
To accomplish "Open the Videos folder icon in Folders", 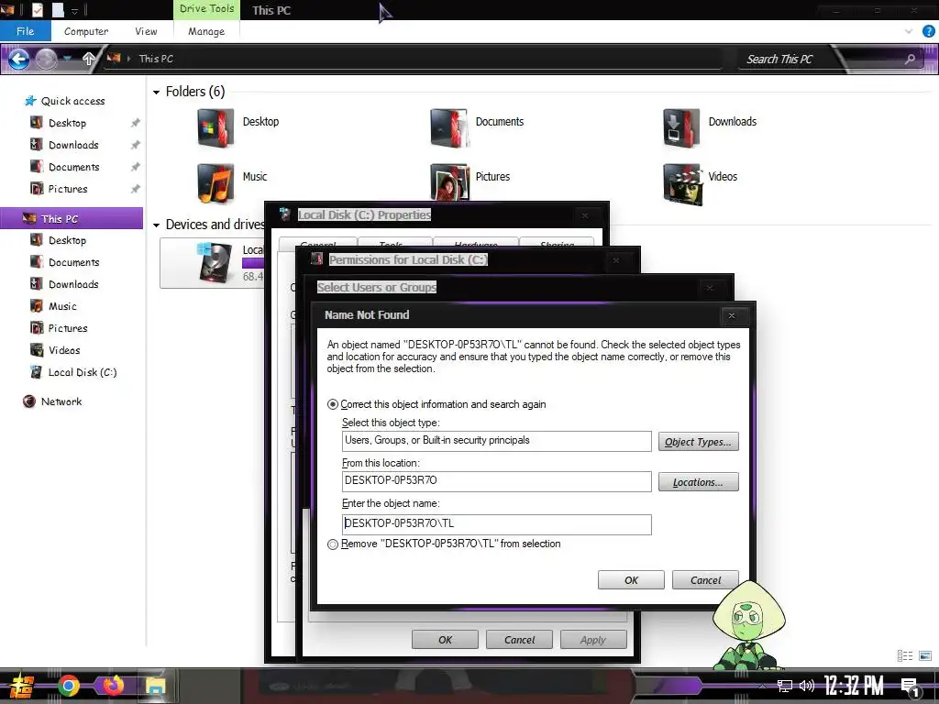I will coord(681,183).
